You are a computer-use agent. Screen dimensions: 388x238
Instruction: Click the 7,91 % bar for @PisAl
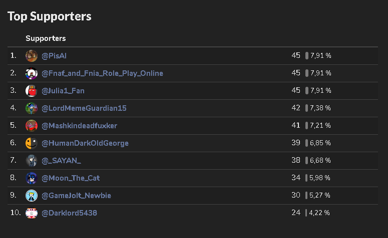click(307, 56)
